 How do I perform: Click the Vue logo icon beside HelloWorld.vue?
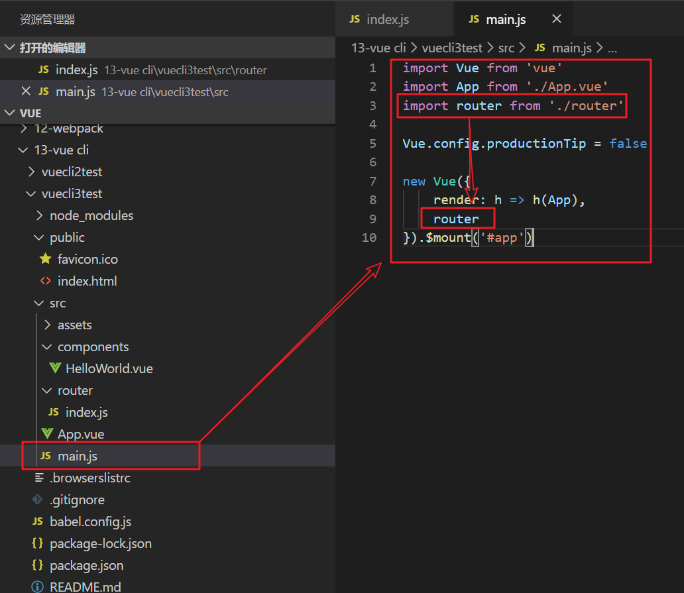pos(54,368)
